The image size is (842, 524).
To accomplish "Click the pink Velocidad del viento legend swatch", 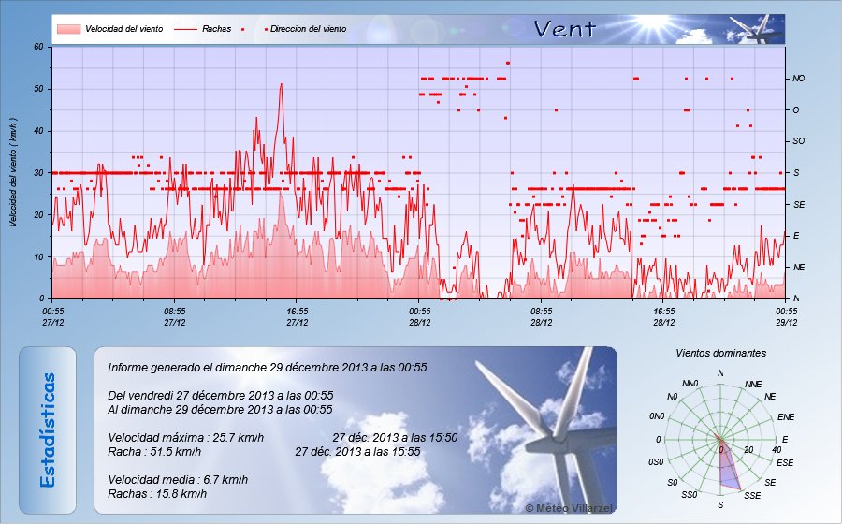I will point(68,29).
